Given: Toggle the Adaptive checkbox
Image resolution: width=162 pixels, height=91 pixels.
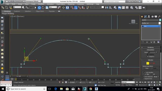Looking at the screenshot, I should coord(148,56).
